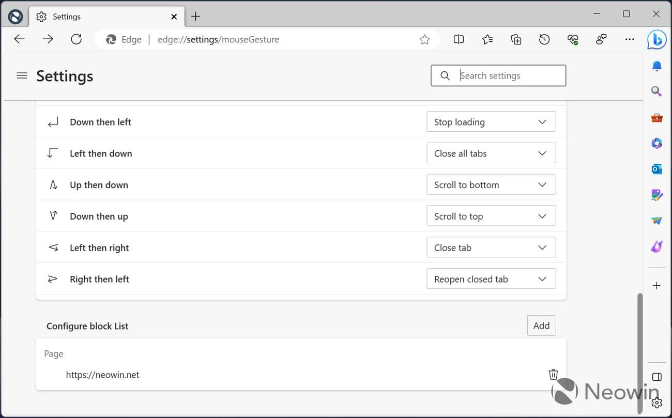Open browser History icon

544,39
